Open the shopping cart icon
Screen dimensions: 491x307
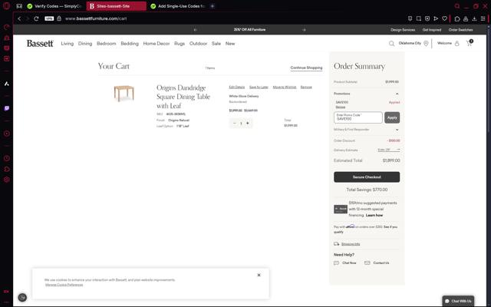point(470,43)
